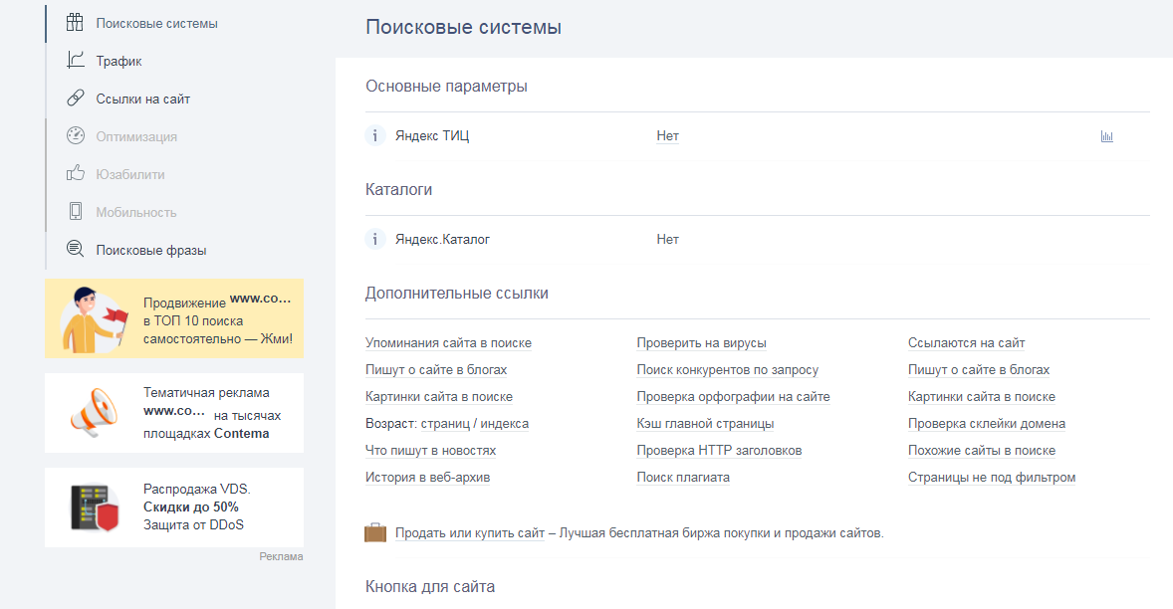Image resolution: width=1173 pixels, height=609 pixels.
Task: Open Проверка орфографии на сайте link
Action: (733, 397)
